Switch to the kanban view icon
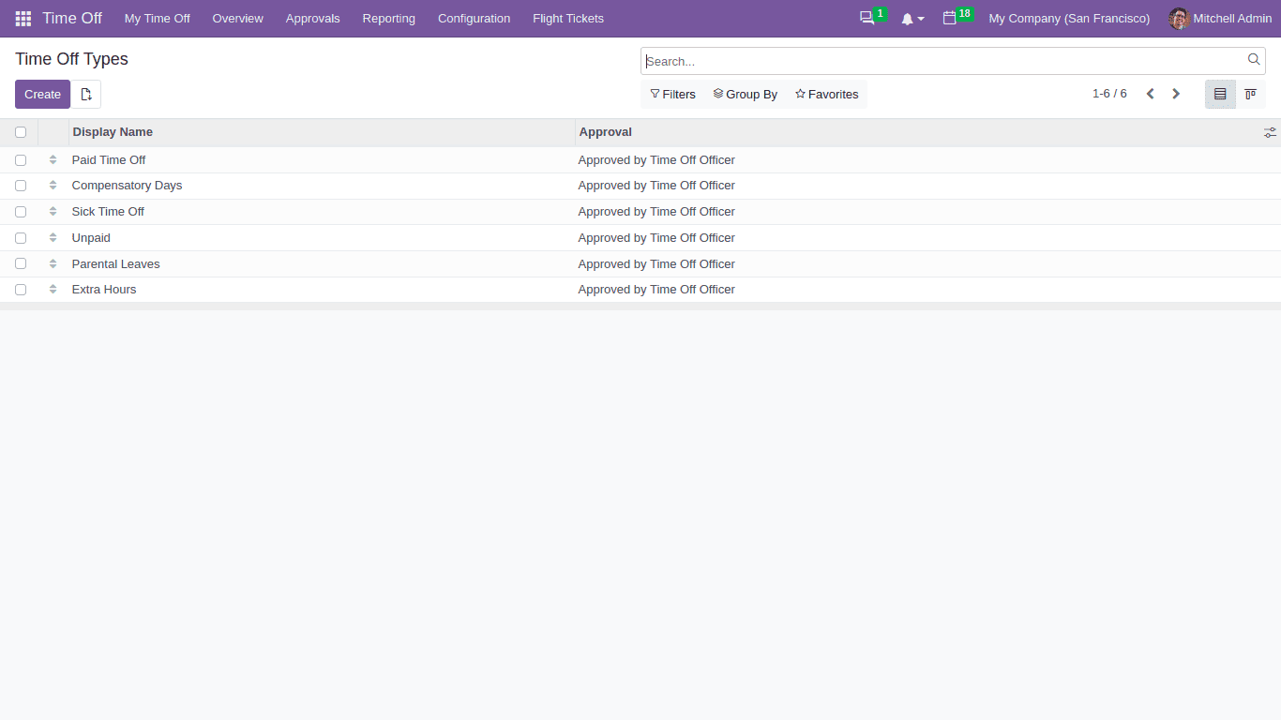This screenshot has width=1281, height=720. [x=1250, y=94]
